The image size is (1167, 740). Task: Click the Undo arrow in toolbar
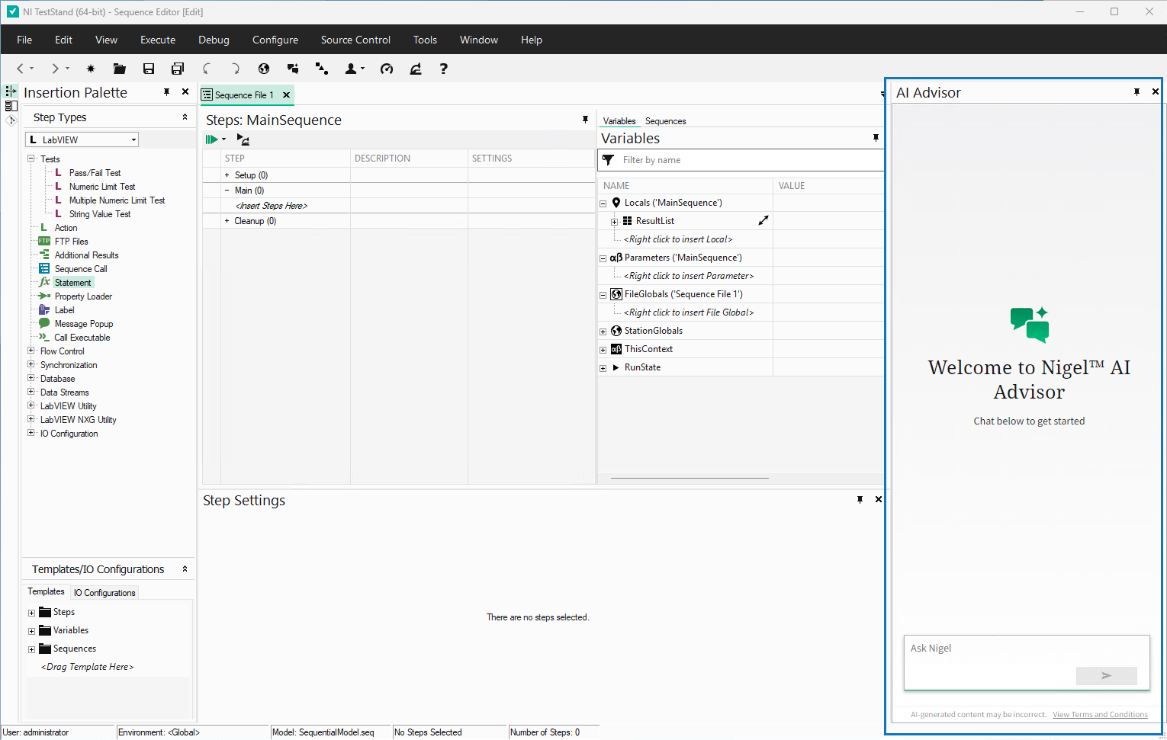pos(207,69)
